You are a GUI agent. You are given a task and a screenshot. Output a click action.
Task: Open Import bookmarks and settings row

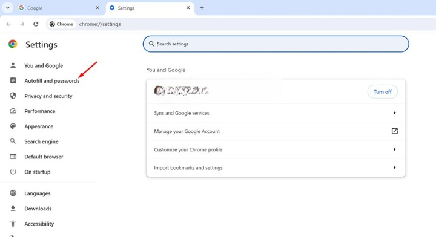click(x=276, y=167)
